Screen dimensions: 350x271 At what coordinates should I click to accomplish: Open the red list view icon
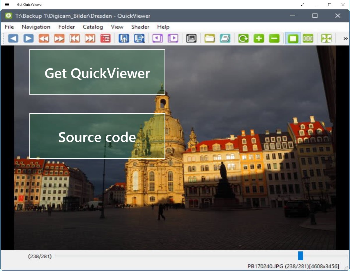105,38
